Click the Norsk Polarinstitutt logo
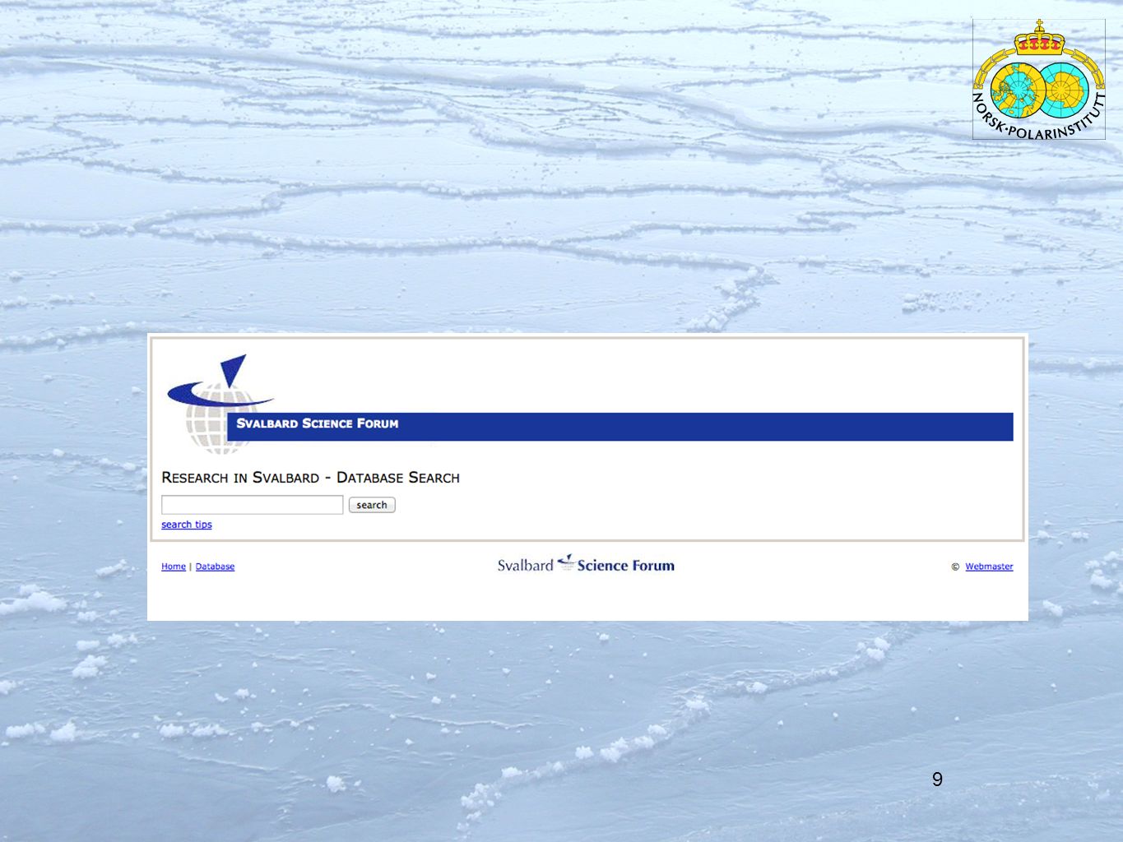This screenshot has width=1123, height=842. pyautogui.click(x=1039, y=79)
